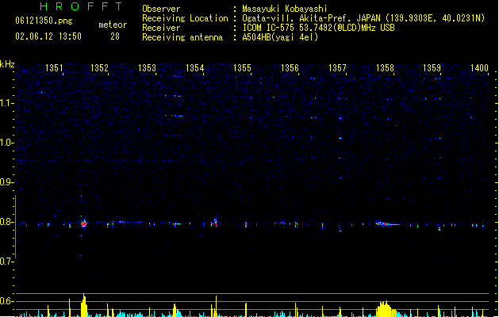Click time marker 1359
Viewport: 499px width, 317px height.
432,68
